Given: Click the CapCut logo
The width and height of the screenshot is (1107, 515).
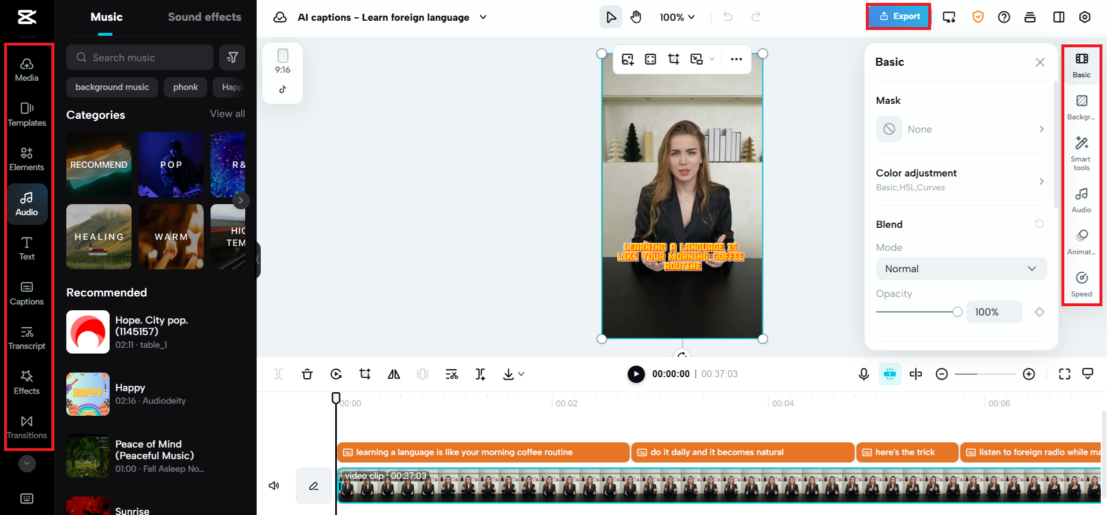Looking at the screenshot, I should pyautogui.click(x=27, y=17).
